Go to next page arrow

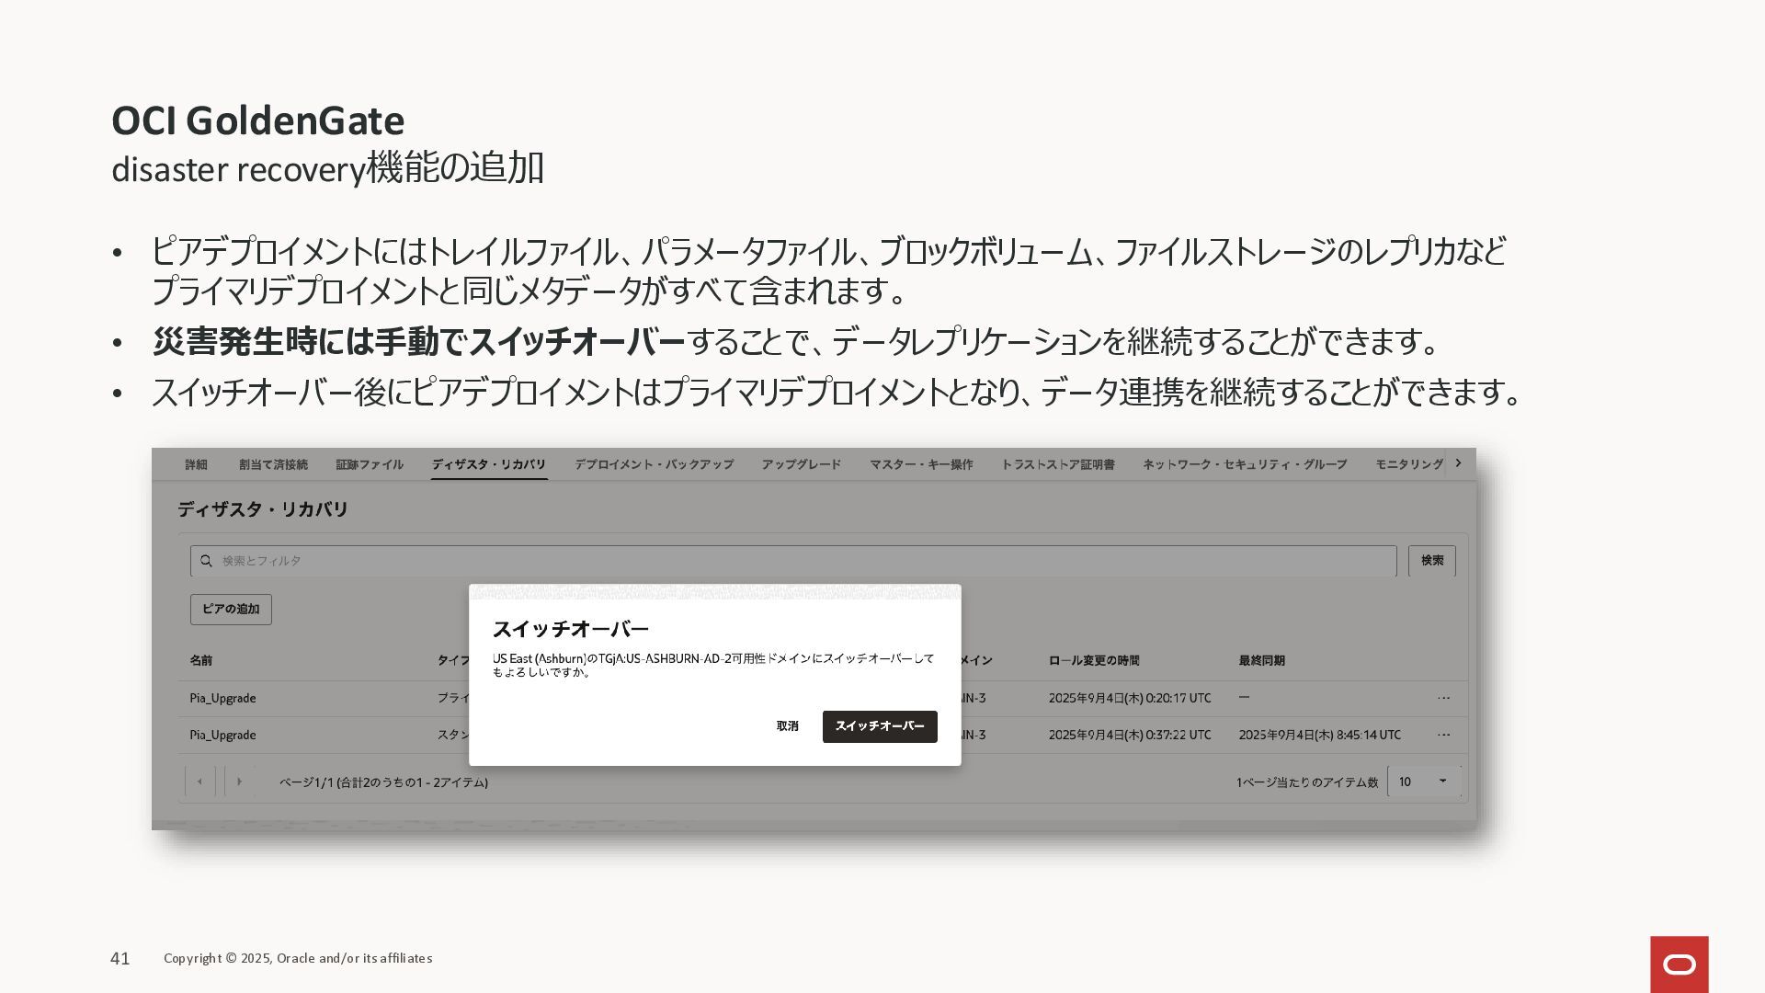click(239, 782)
